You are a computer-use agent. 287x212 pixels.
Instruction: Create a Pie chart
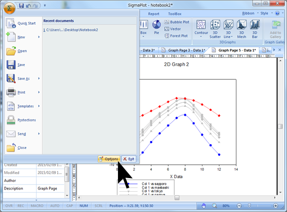click(157, 27)
